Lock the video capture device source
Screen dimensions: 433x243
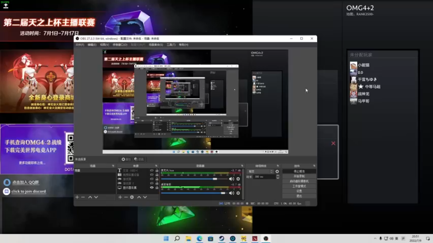[157, 174]
